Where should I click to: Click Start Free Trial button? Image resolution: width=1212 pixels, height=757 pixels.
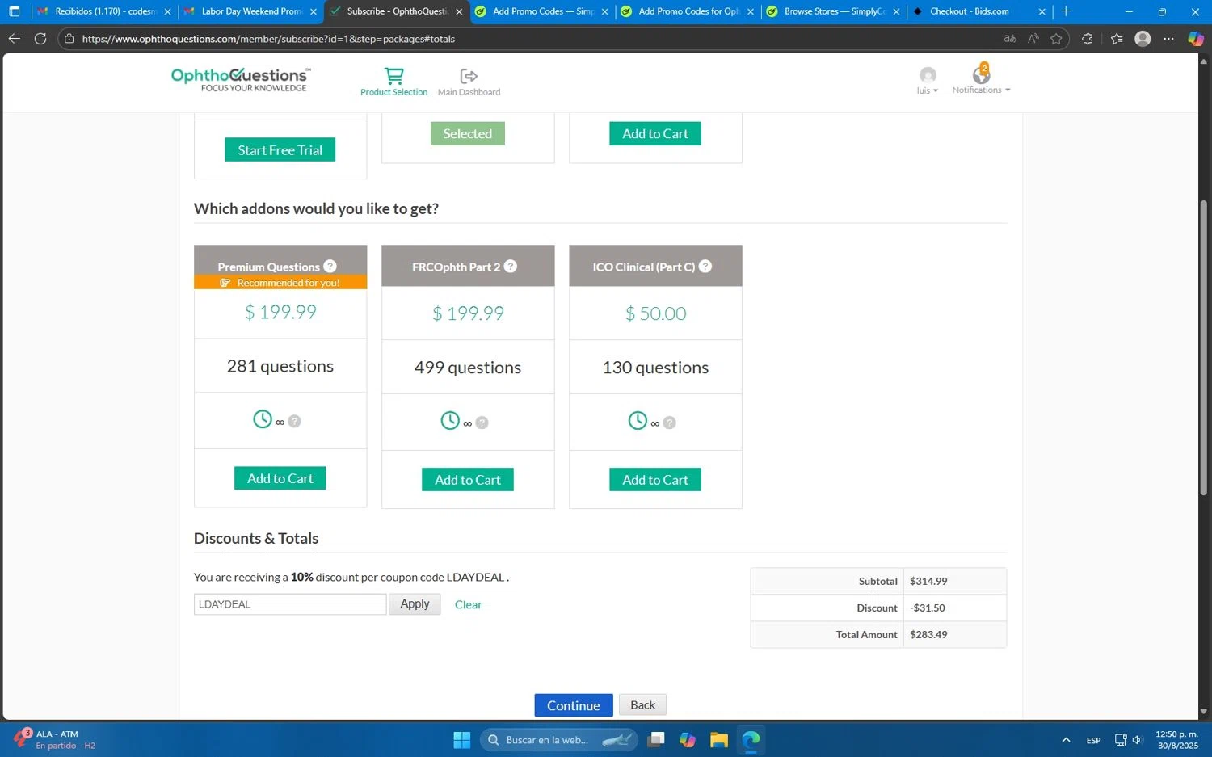click(280, 150)
